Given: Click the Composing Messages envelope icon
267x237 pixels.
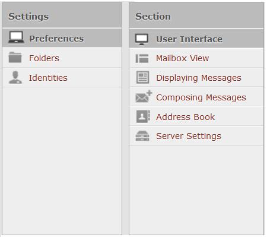Looking at the screenshot, I should pos(144,96).
